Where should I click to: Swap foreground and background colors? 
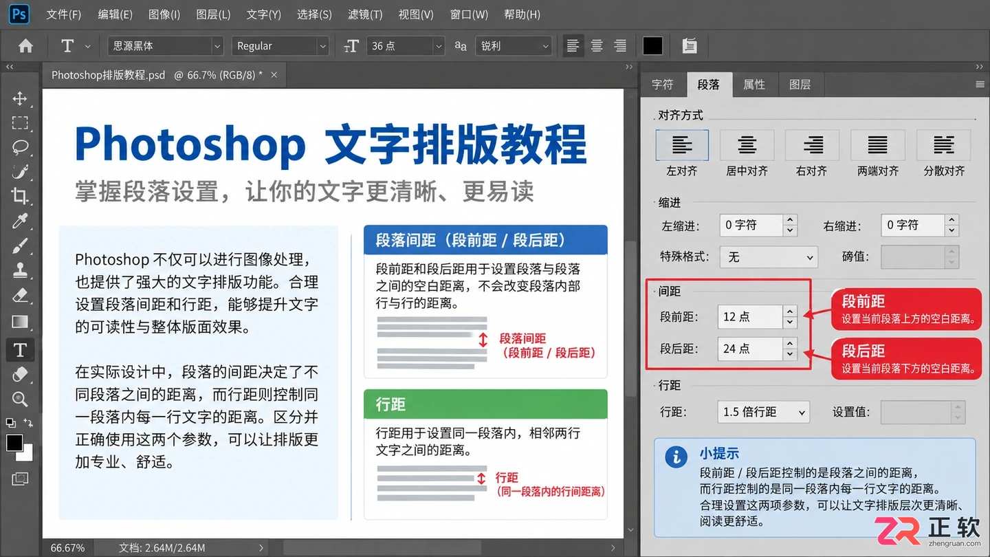[28, 422]
